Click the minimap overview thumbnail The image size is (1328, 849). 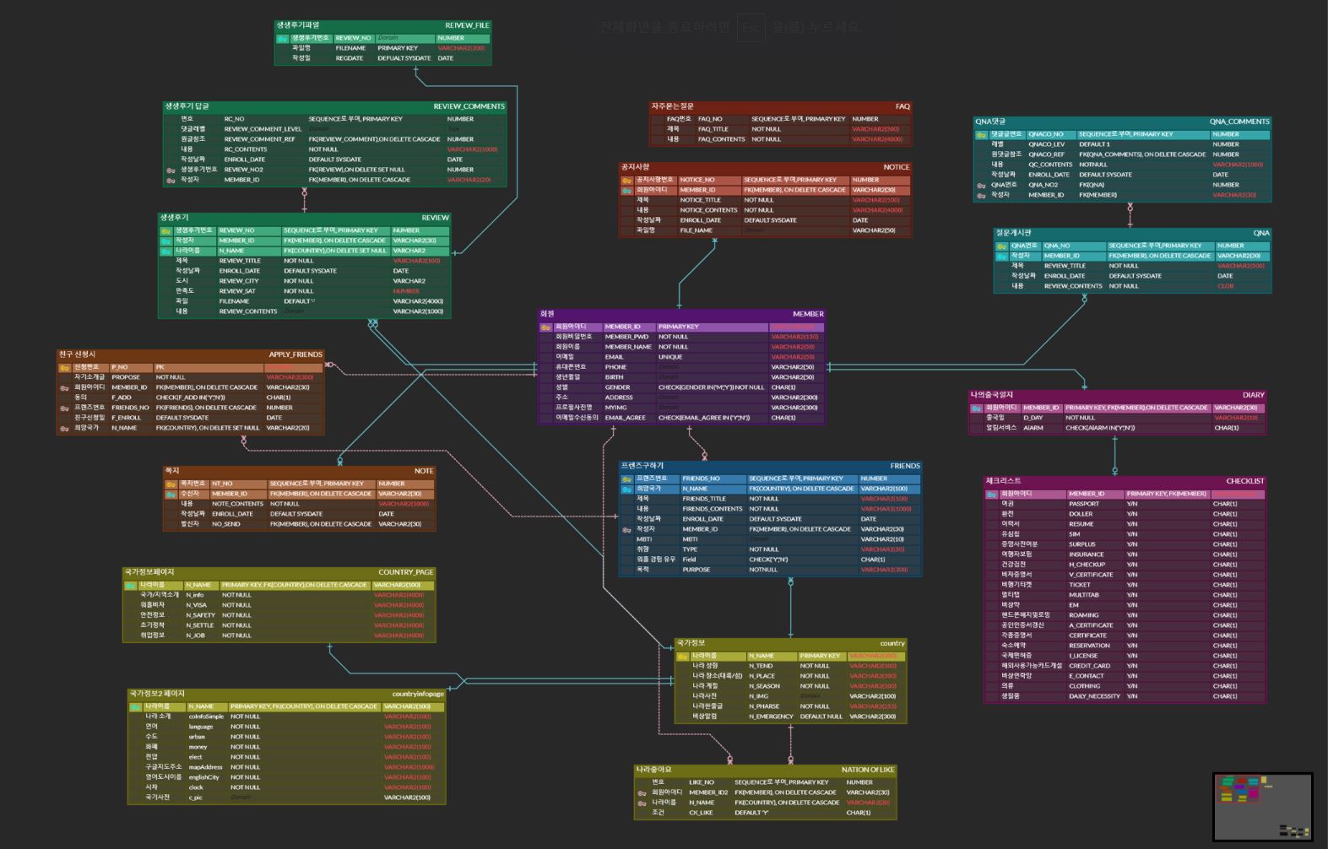pyautogui.click(x=1263, y=807)
